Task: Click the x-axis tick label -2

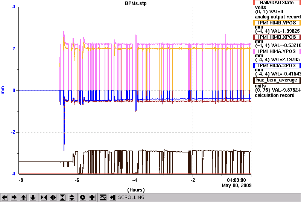Action: (x=193, y=180)
